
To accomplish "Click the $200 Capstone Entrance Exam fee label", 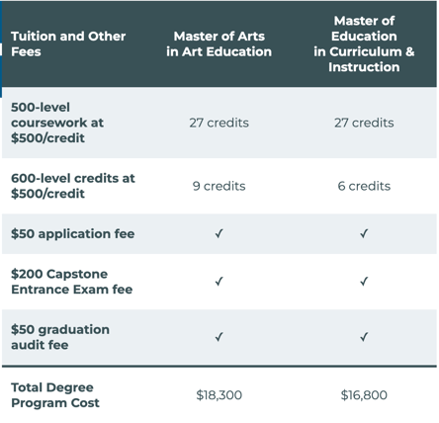I will coord(72,282).
